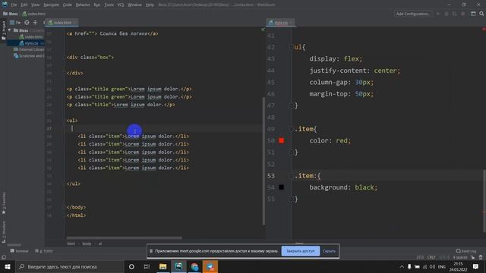Select style.css in the project tree
Screen dimensions: 486x273
coord(29,43)
